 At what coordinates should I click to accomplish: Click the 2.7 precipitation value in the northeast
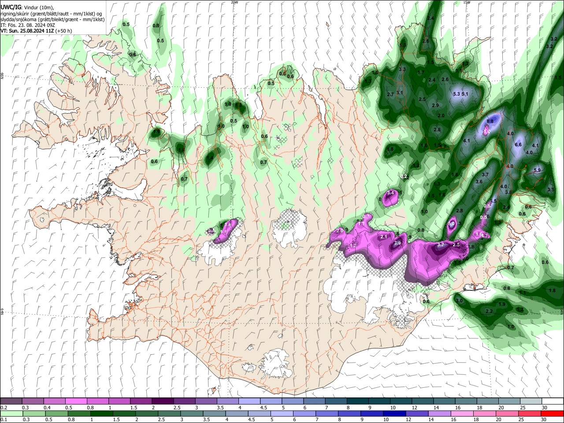pyautogui.click(x=390, y=95)
